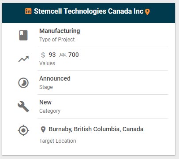The height and width of the screenshot is (159, 179).
Task: Click the bookmark book icon for project type
Action: [x=23, y=35]
